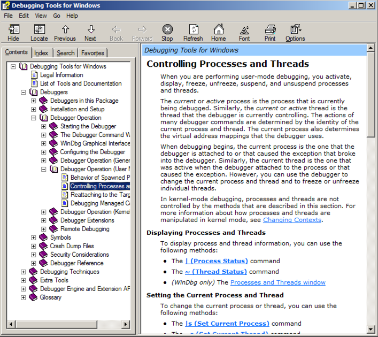Screen dimensions: 378x337
Task: Click the Reattaching to the Target page icon
Action: coord(65,194)
